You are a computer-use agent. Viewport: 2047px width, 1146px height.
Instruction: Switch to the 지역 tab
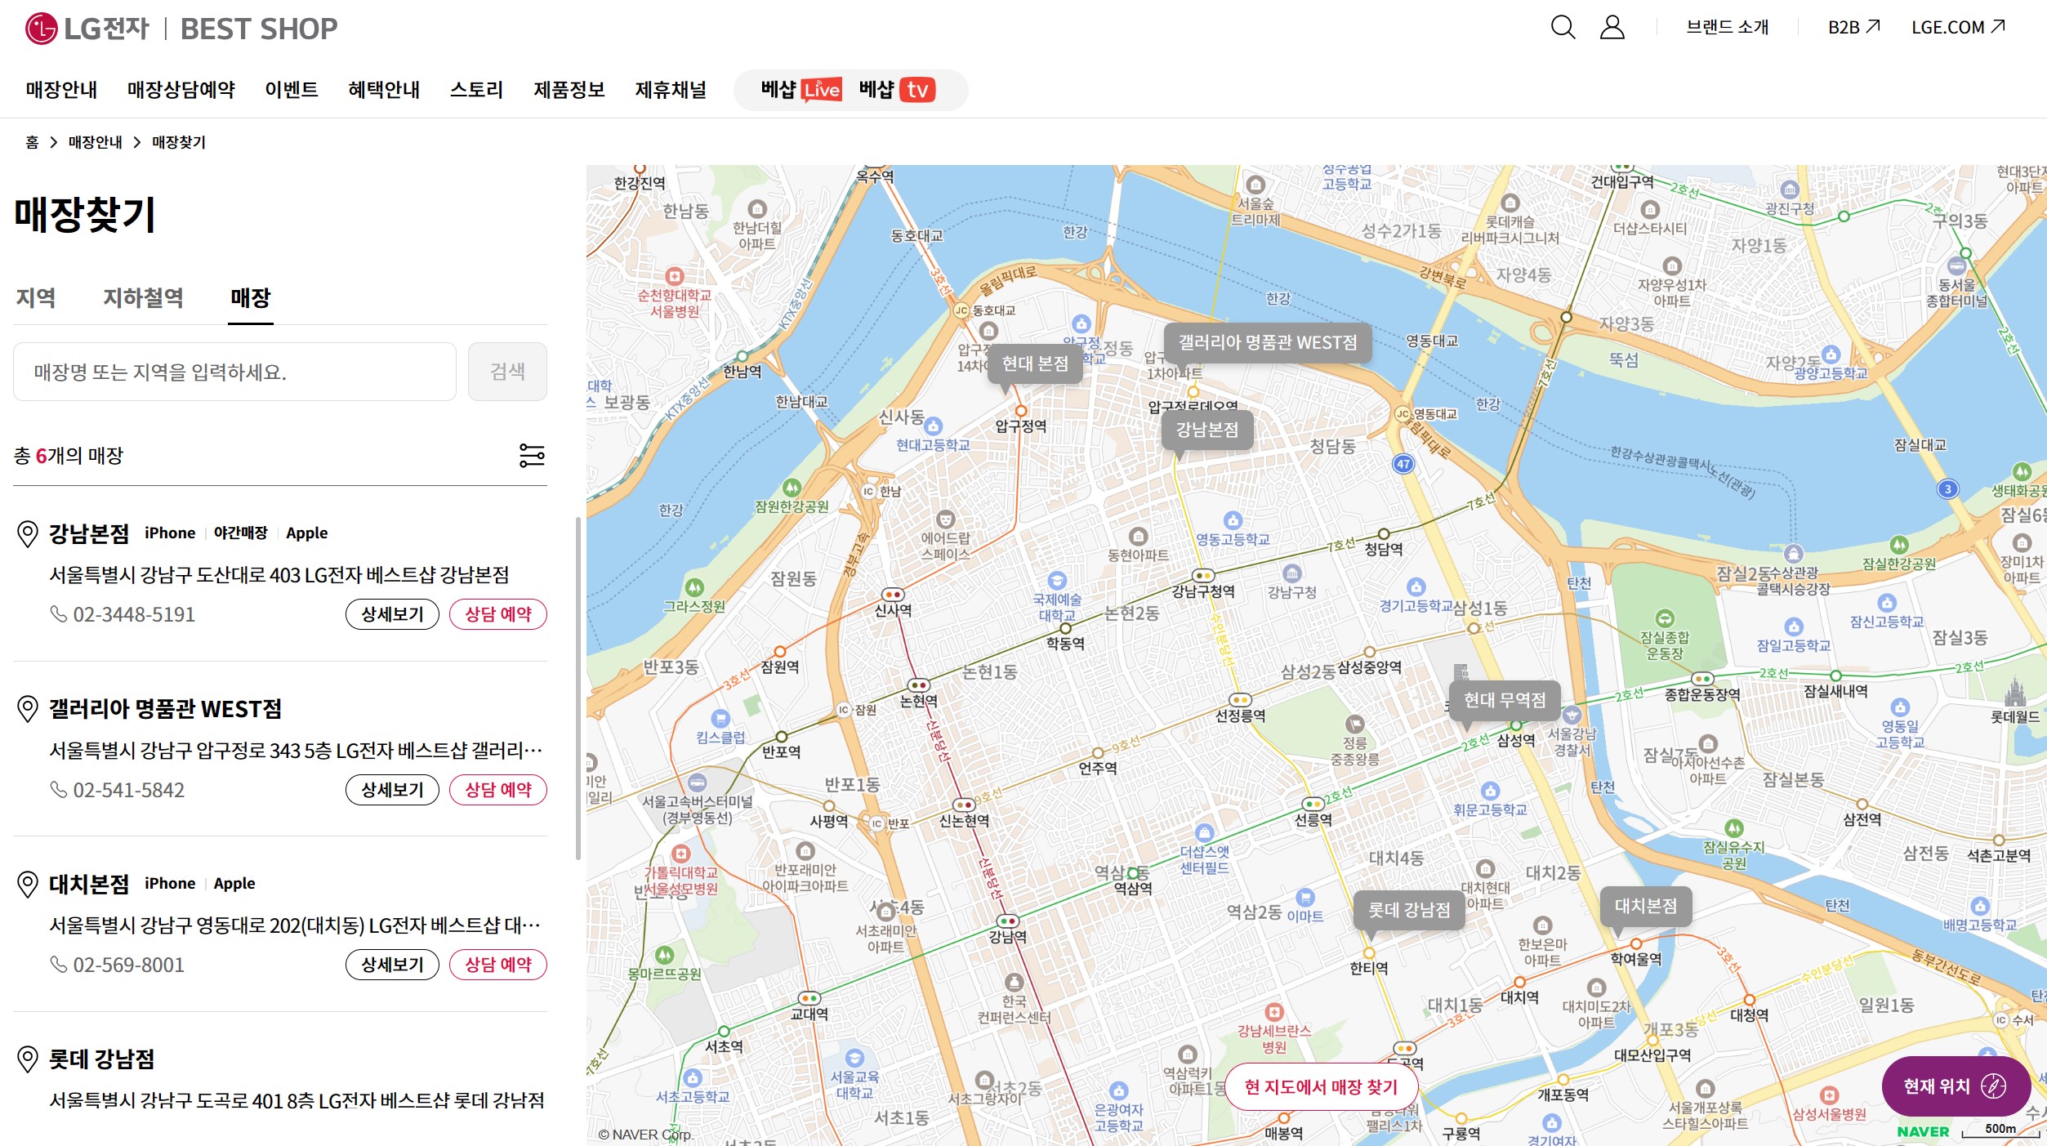35,298
